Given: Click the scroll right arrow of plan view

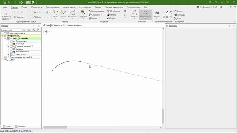Looking at the screenshot, I should [161, 127].
